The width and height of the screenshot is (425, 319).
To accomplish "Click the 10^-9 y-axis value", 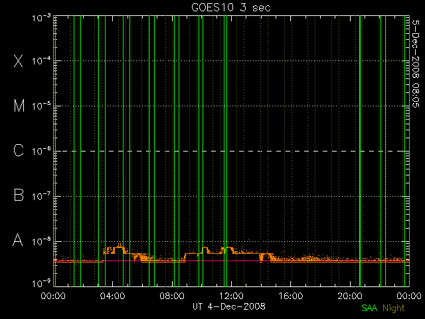I will point(41,283).
